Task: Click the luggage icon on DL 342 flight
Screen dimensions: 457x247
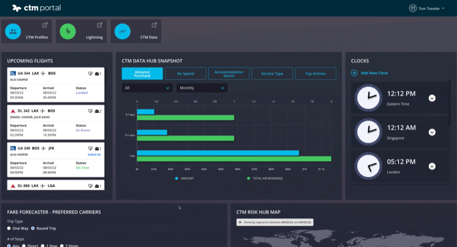Action: pyautogui.click(x=97, y=111)
